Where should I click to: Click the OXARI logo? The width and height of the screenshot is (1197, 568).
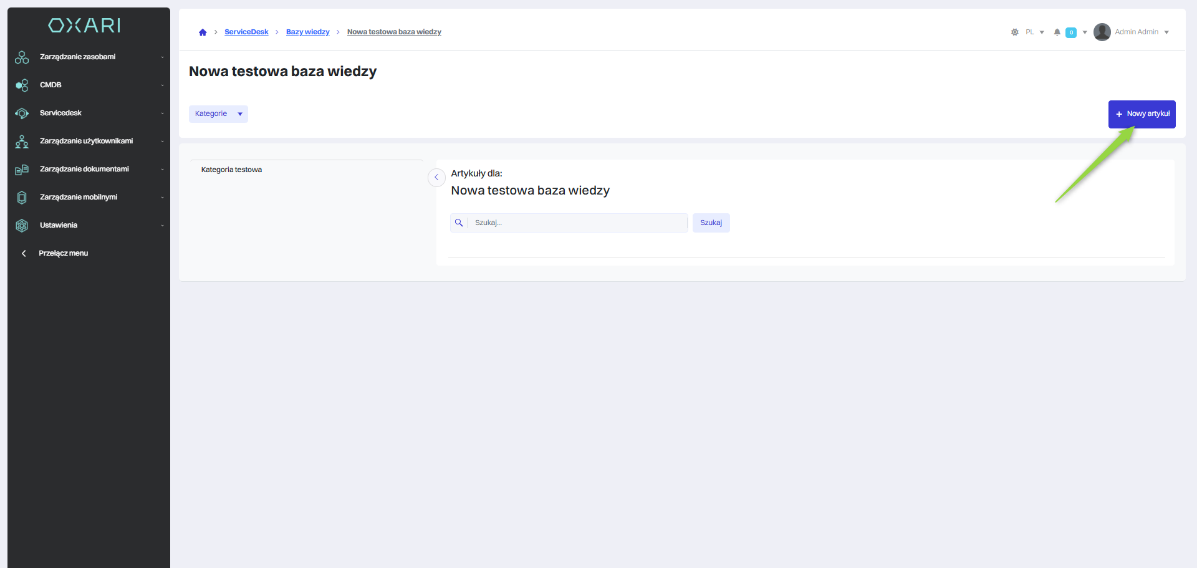84,26
